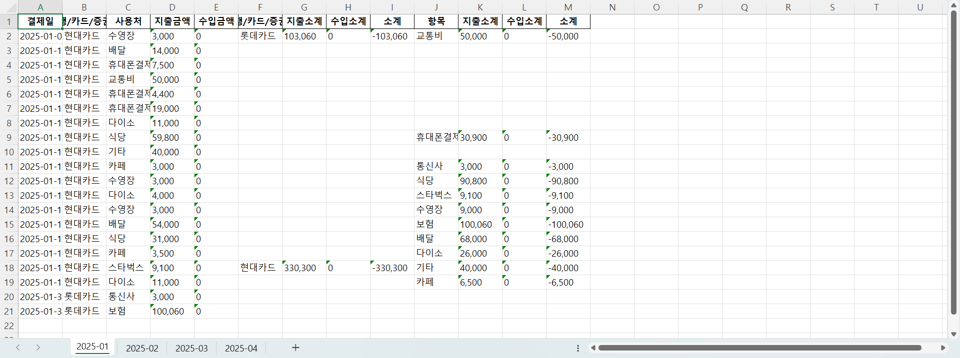
Task: Select 교통비 cell in column J
Action: 436,36
